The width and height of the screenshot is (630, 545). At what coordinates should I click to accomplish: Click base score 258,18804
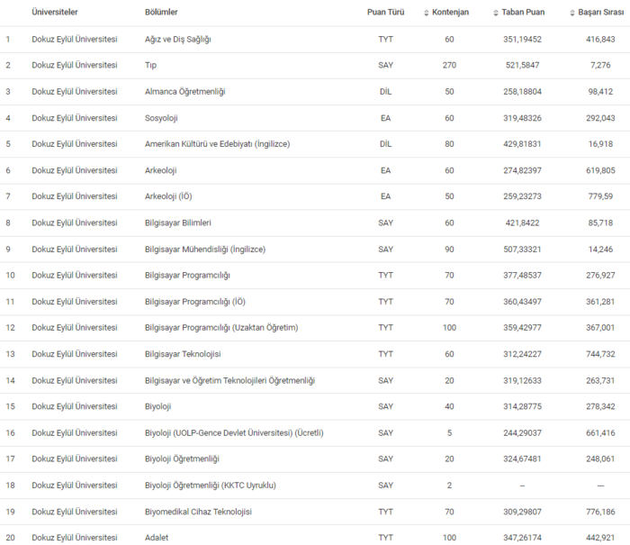[x=522, y=92]
